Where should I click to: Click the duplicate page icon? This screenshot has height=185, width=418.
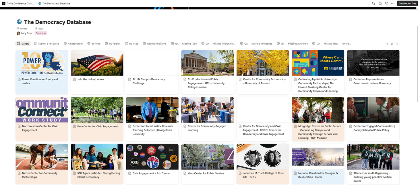387,3
